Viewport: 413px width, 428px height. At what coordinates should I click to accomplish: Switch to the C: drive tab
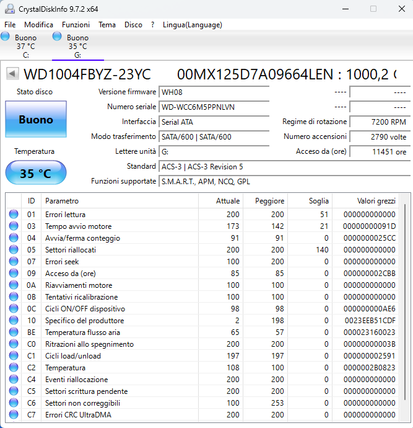[25, 45]
